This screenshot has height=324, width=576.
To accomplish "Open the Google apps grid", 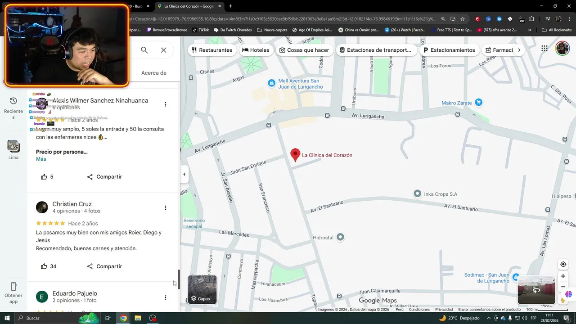I will pyautogui.click(x=544, y=49).
